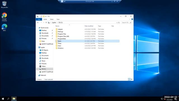Open Recycle Bin on desktop

(4, 4)
